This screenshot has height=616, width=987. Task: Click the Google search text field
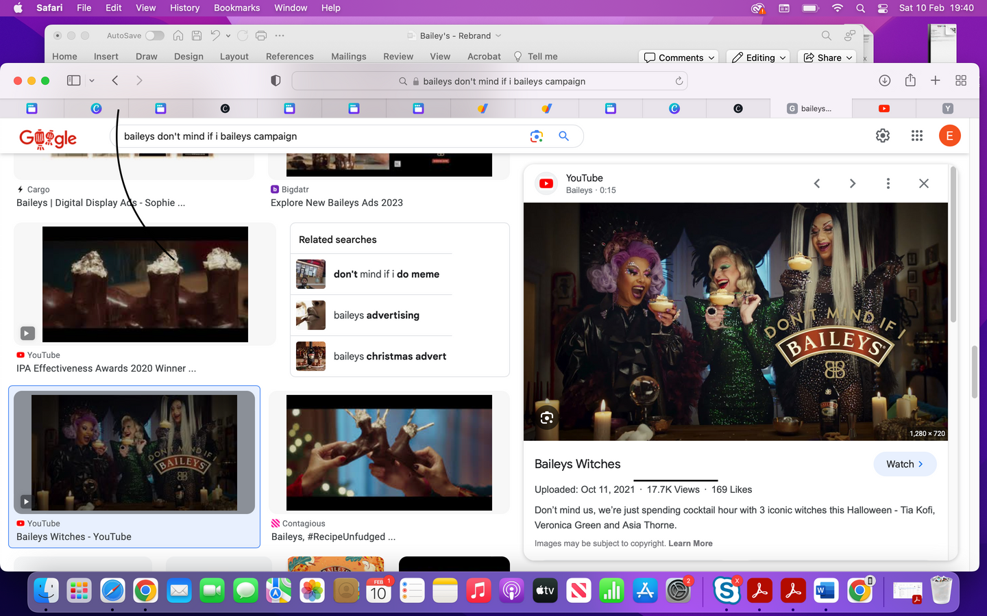point(322,136)
